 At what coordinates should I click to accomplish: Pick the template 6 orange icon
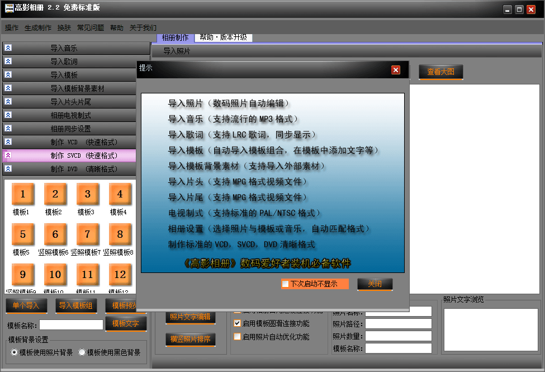pos(55,234)
